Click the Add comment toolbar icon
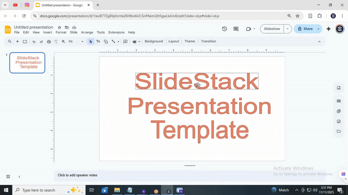This screenshot has height=195, width=348. click(x=125, y=42)
